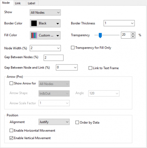147x148 pixels.
Task: Enable Transparency for Fill Only checkbox
Action: 73,47
